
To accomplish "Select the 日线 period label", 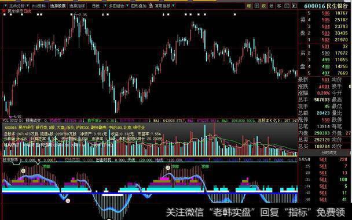I will tap(96, 6).
